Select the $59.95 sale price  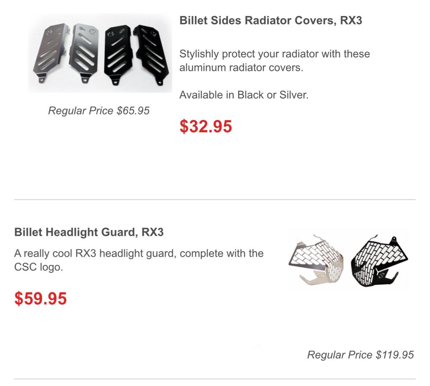[x=41, y=298]
